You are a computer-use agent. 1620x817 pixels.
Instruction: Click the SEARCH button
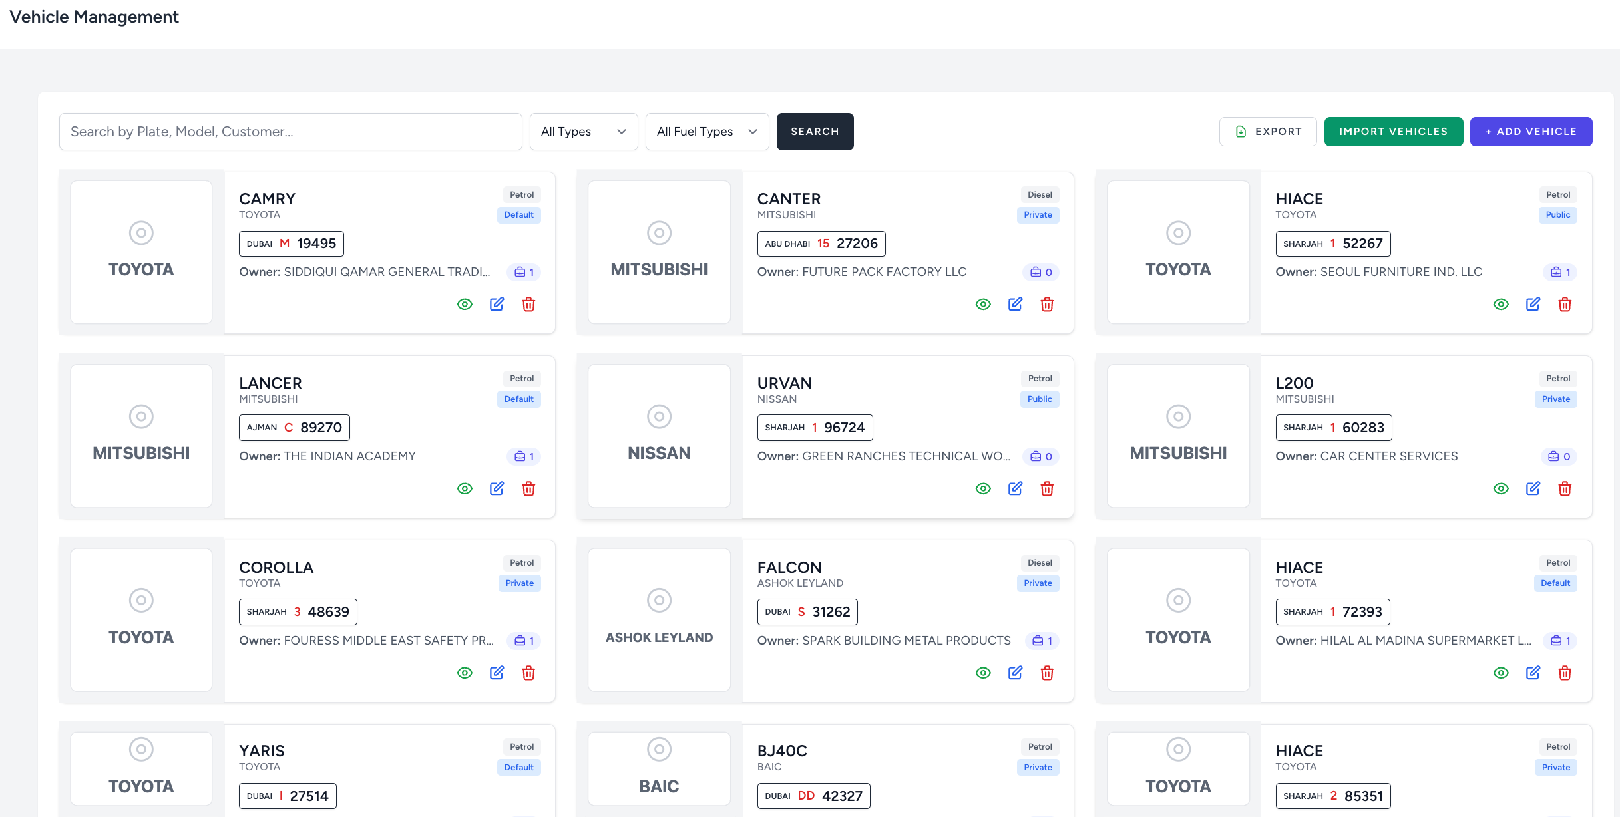(x=815, y=132)
